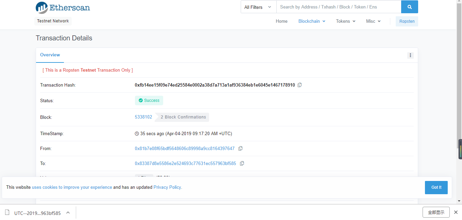Image resolution: width=462 pixels, height=220 pixels.
Task: Click the timestamp '35 secs ago' text
Action: coord(152,134)
